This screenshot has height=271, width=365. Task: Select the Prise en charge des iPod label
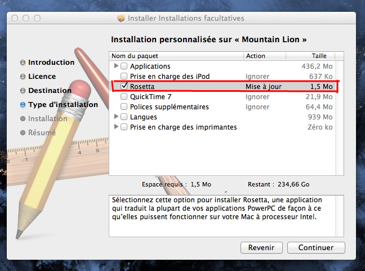(x=170, y=77)
